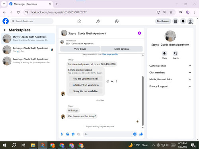Click the large listing photo in right panel
This screenshot has height=149, width=199.
click(170, 36)
